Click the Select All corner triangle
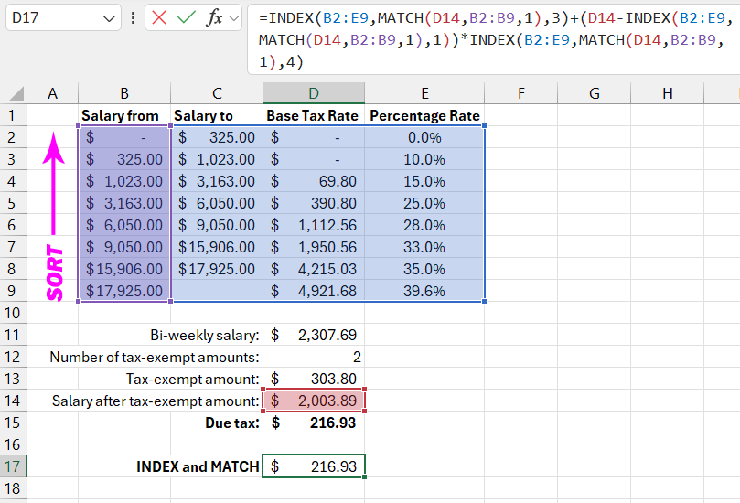 click(16, 93)
